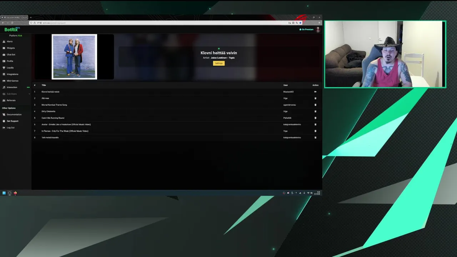Click Catch Me Running Round title
This screenshot has width=457, height=257.
[53, 118]
